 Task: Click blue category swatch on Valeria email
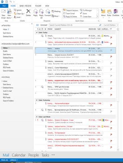pos(102,42)
